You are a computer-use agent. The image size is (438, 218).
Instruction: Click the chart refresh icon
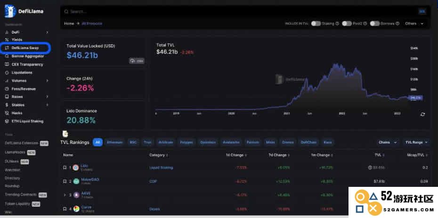pyautogui.click(x=422, y=114)
